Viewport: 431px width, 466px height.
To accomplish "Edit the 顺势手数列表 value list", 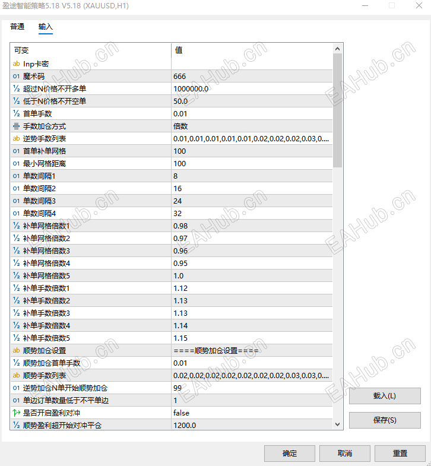I will [x=252, y=376].
